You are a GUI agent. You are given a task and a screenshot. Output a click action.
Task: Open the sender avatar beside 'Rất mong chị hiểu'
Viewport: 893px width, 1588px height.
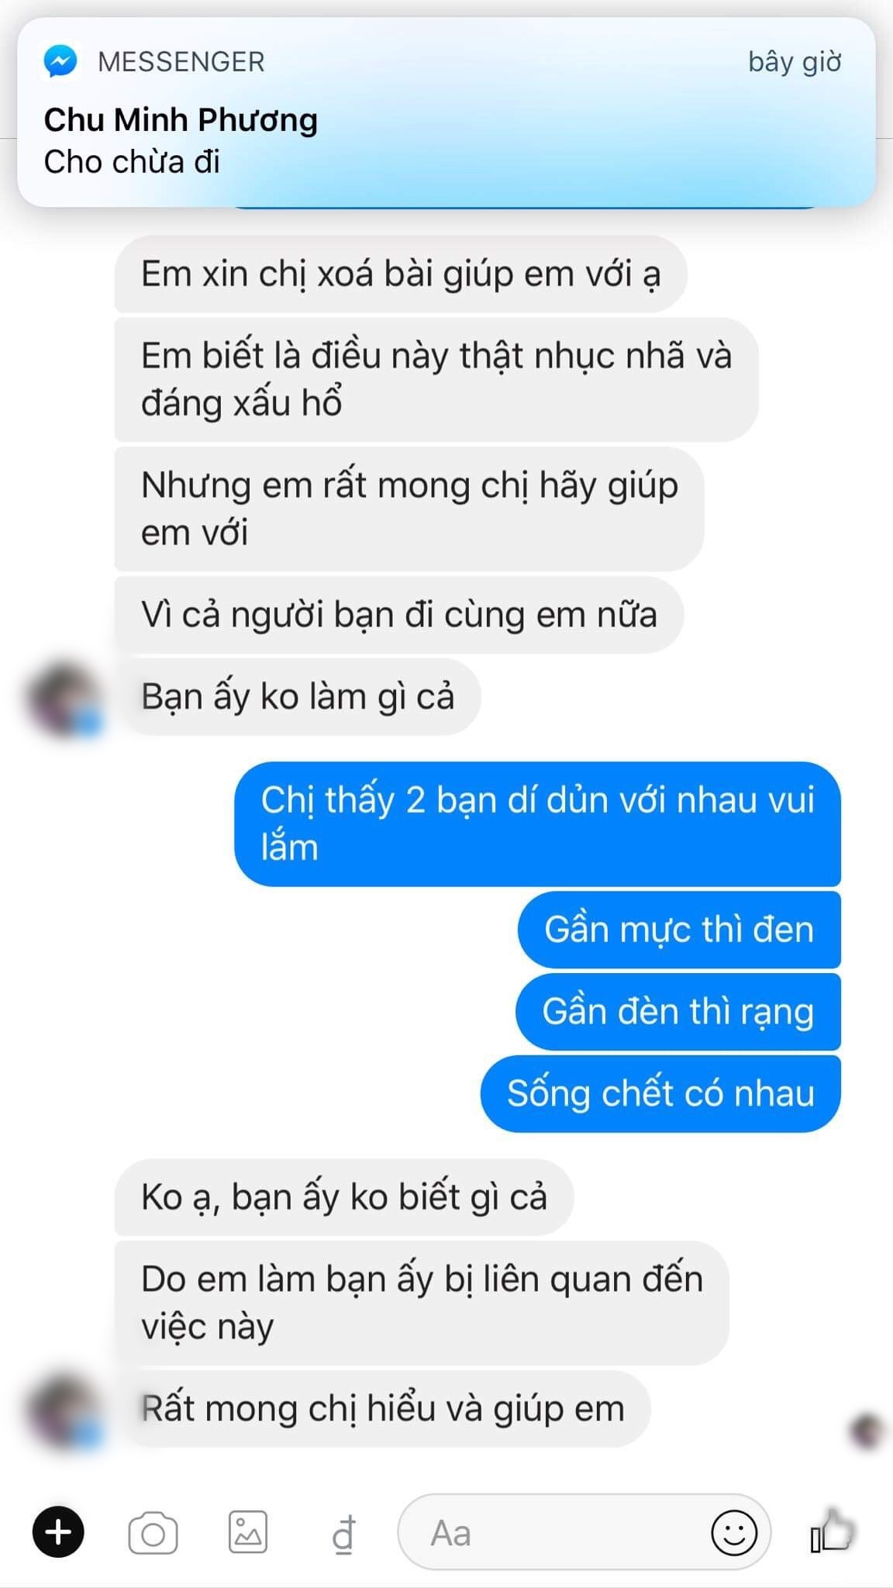click(x=65, y=1410)
